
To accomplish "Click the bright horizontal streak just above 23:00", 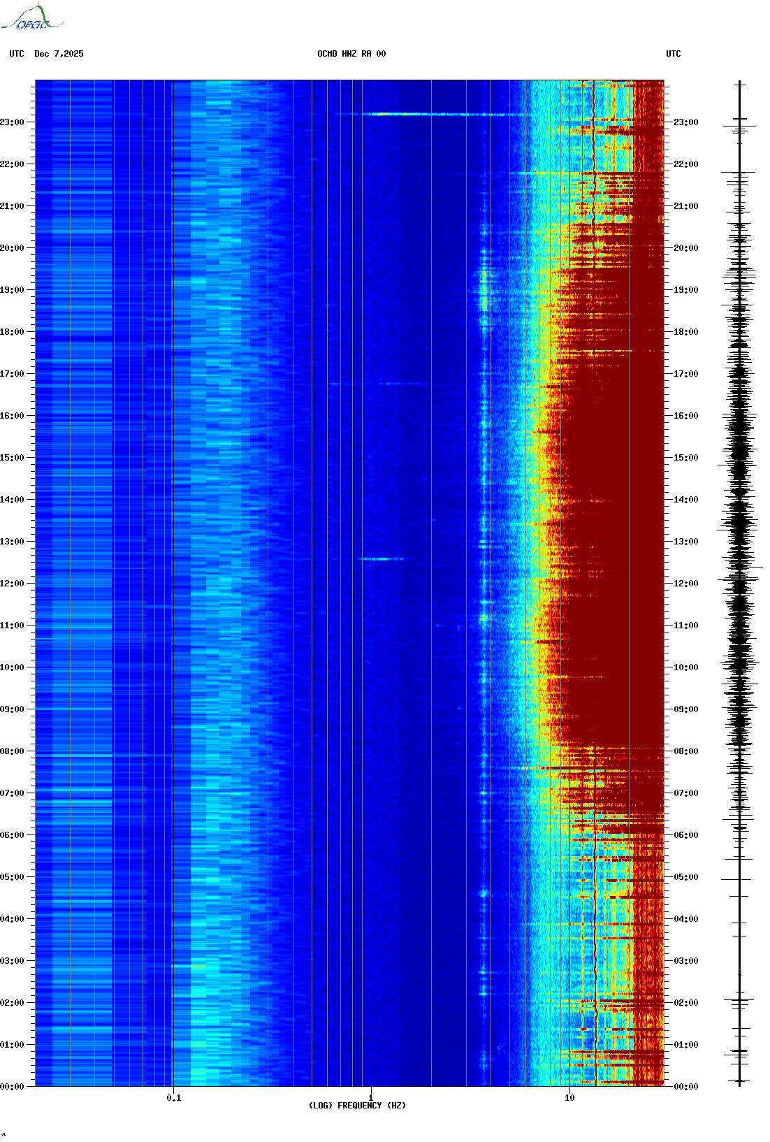I will [x=419, y=114].
